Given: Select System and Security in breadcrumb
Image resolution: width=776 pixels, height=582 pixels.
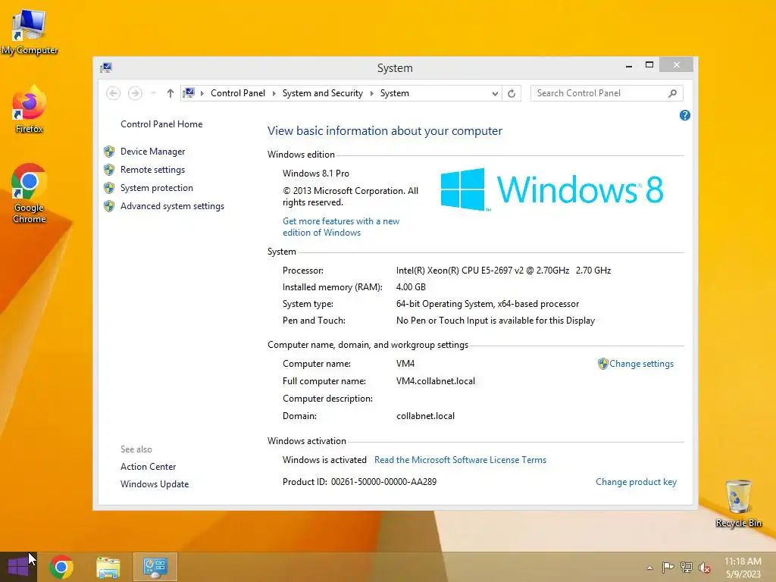Looking at the screenshot, I should click(322, 93).
